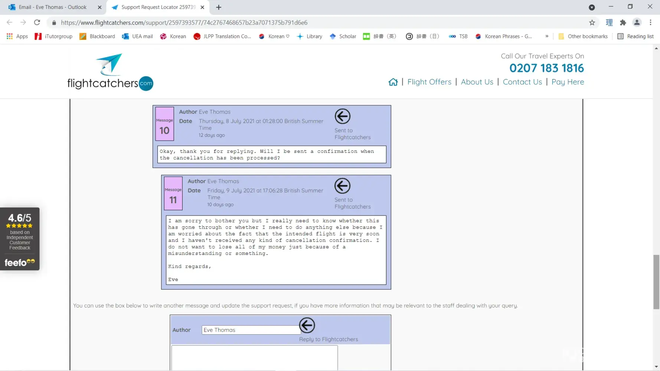The image size is (660, 371).
Task: Click the Author name input field
Action: click(251, 330)
